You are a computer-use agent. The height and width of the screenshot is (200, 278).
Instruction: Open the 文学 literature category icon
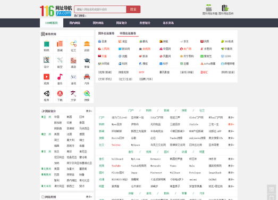point(73,93)
